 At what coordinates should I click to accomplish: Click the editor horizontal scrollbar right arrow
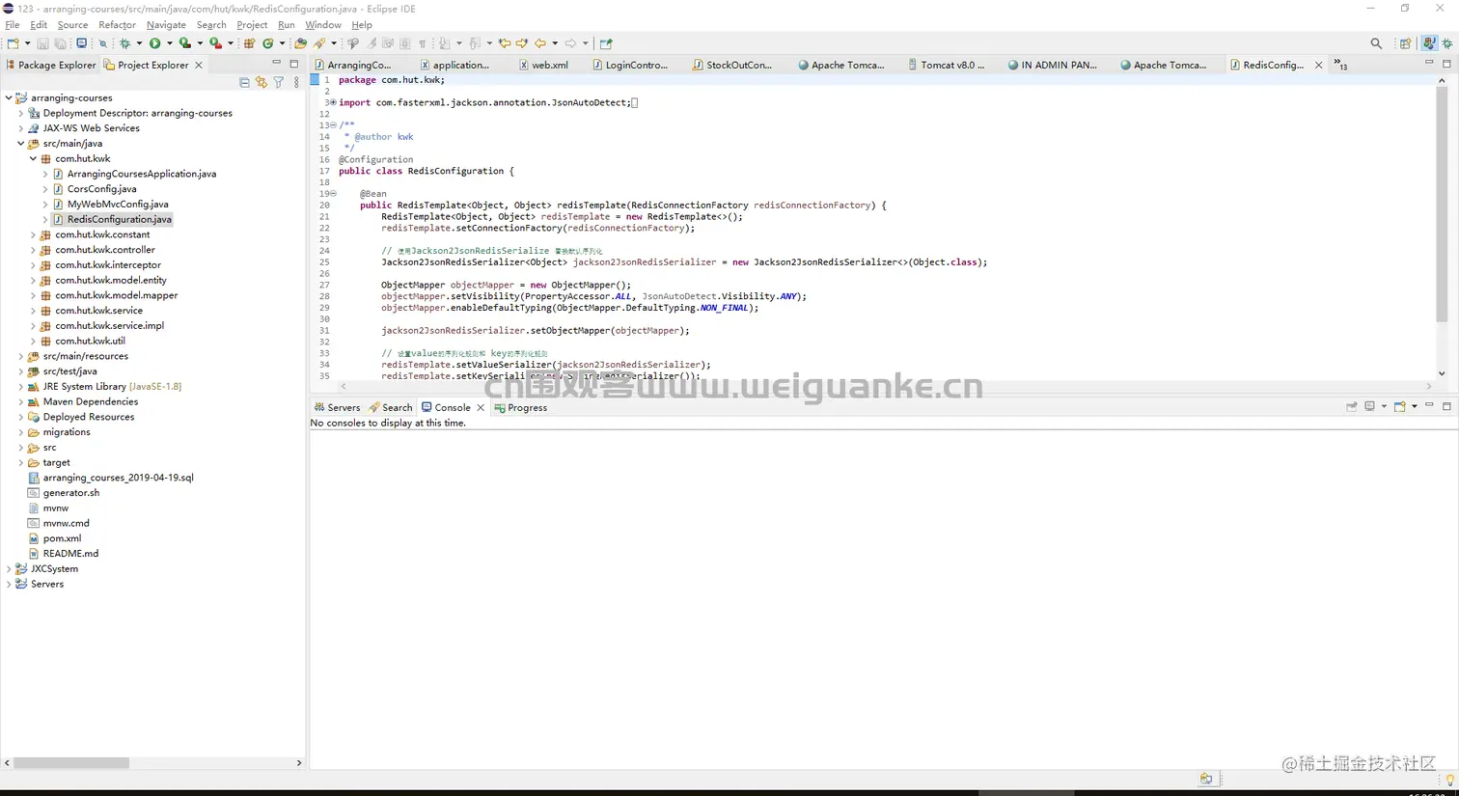(1430, 386)
